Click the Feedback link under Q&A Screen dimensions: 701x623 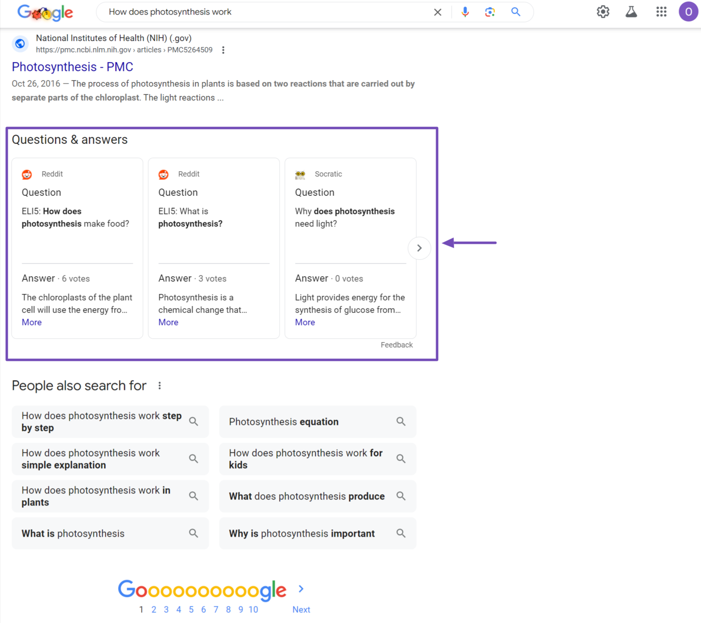point(397,345)
